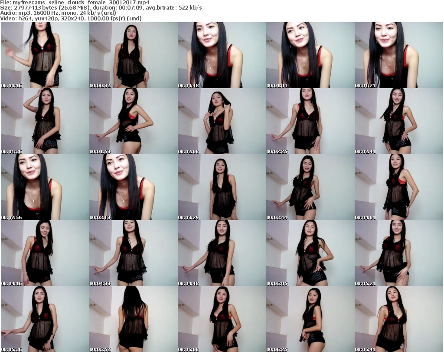
Task: Pick the frame stamped 00:06:25
Action: (310, 319)
